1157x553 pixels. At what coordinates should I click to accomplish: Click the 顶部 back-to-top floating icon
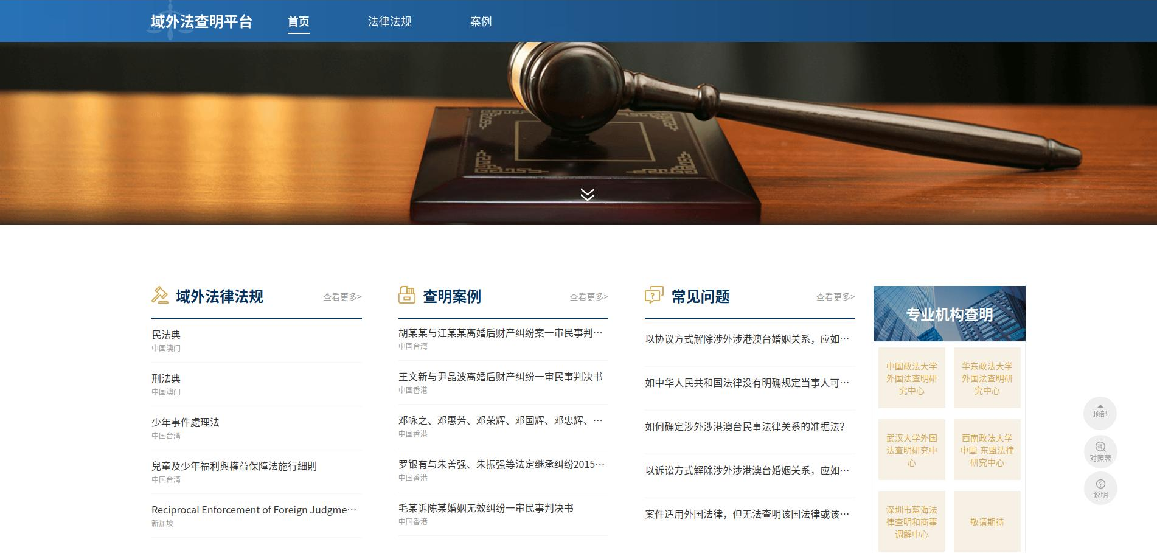click(1100, 412)
